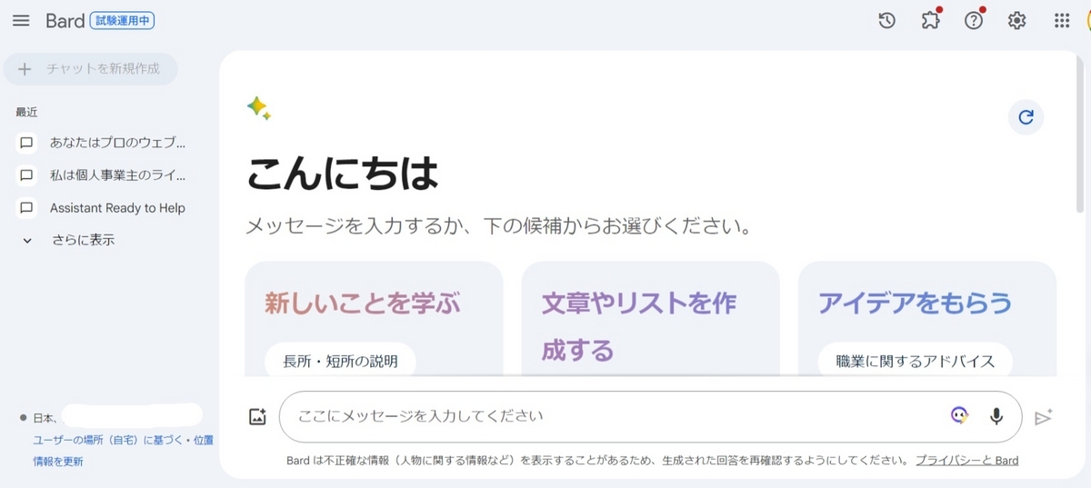Open Assistant Ready to Help chat
The width and height of the screenshot is (1091, 488).
click(x=117, y=208)
